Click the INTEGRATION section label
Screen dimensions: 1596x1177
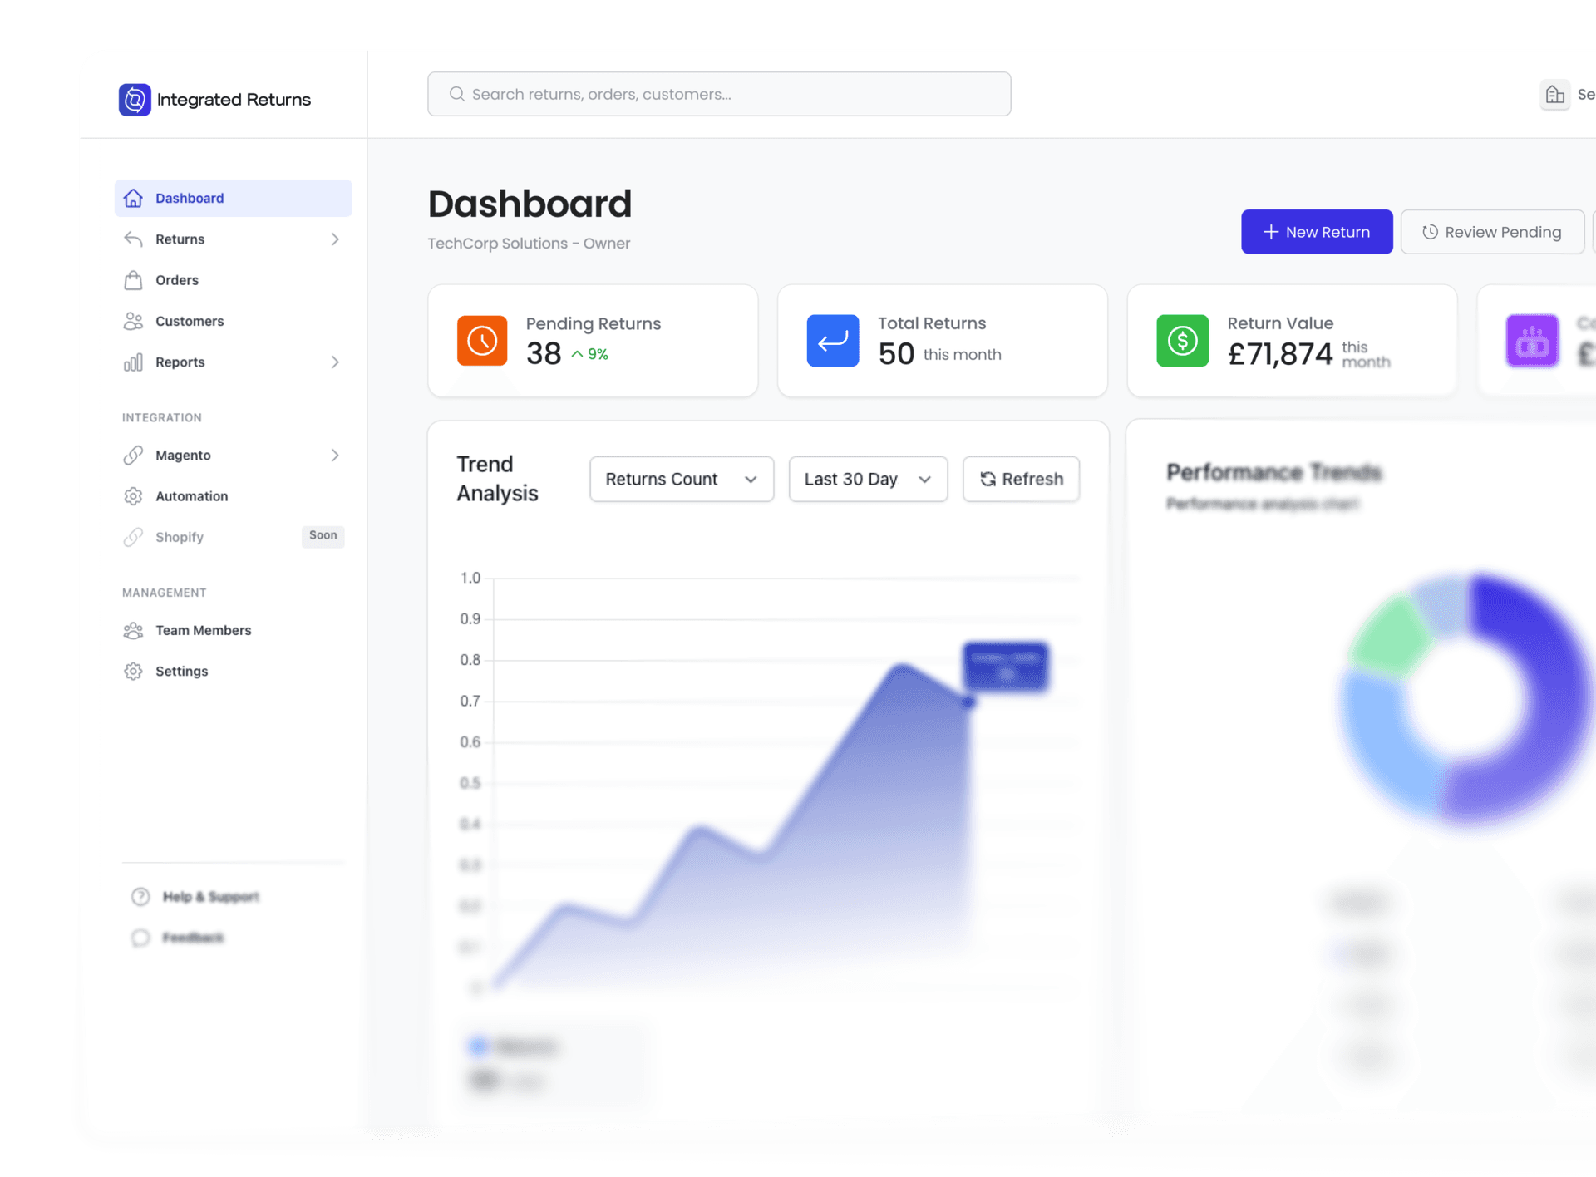pyautogui.click(x=162, y=418)
